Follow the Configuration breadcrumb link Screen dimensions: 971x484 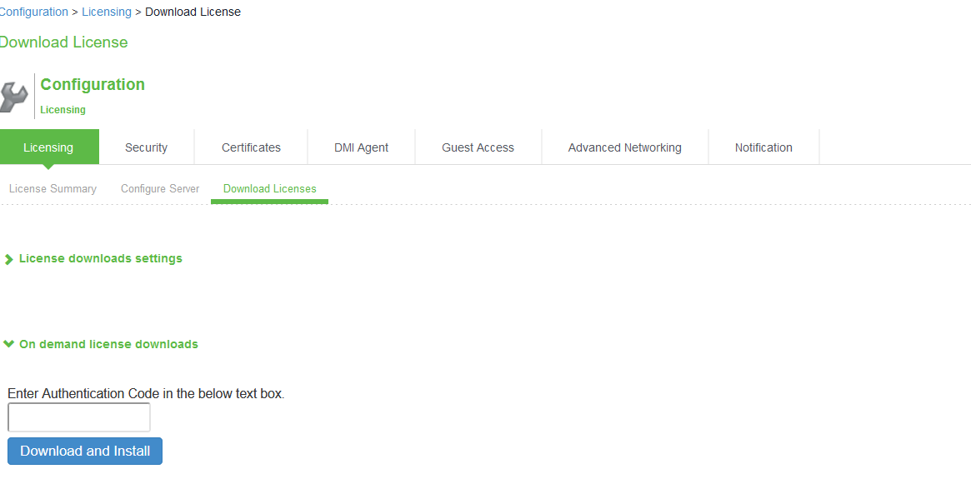[x=34, y=12]
